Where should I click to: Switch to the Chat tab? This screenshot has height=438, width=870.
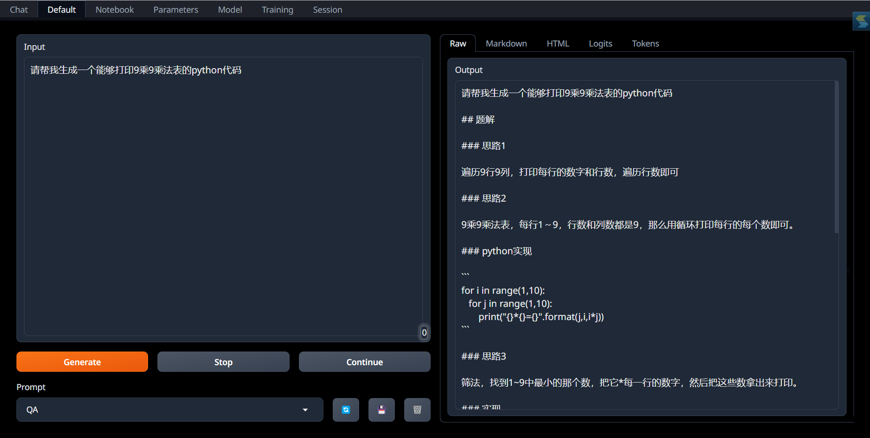coord(19,9)
